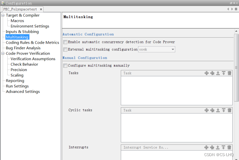Open the osek multitasking configuration dropdown
The image size is (239, 160).
pos(157,50)
